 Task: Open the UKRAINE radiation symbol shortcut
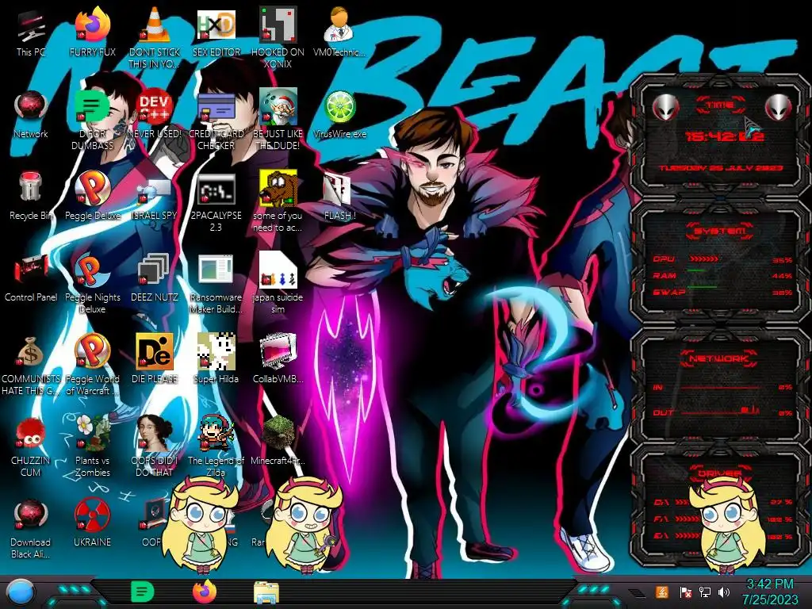[92, 523]
